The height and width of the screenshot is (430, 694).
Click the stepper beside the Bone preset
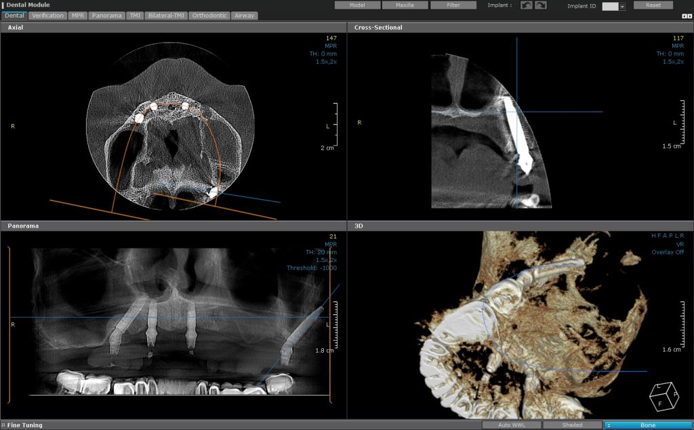pyautogui.click(x=609, y=425)
